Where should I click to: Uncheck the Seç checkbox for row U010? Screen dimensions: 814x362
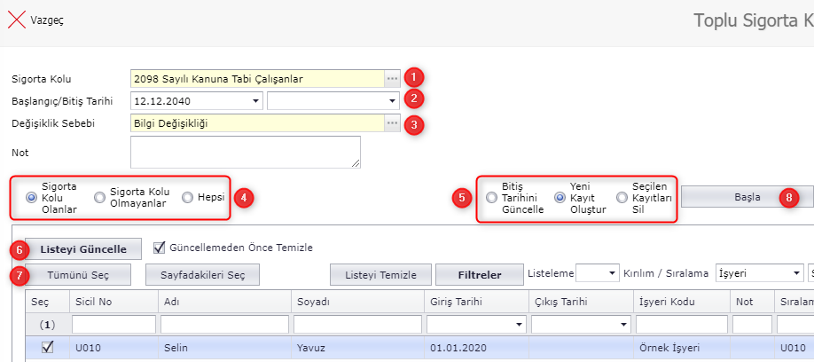click(x=48, y=348)
